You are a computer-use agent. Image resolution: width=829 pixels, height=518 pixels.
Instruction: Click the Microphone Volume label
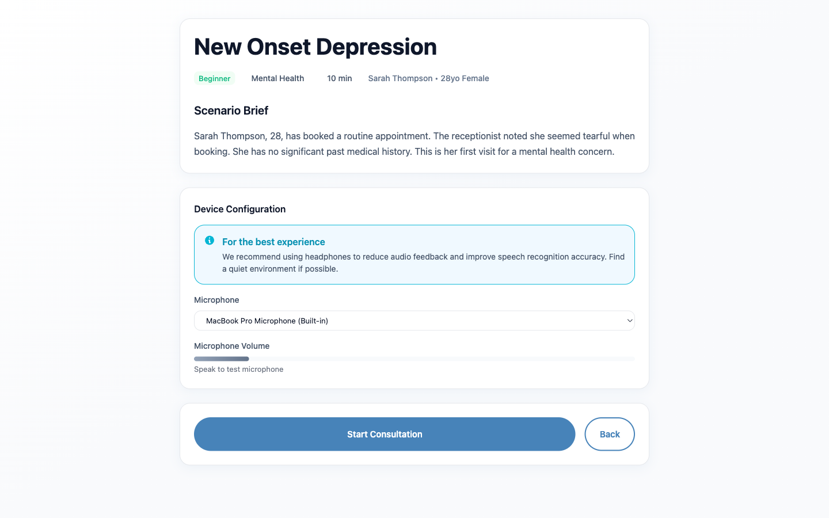click(231, 346)
